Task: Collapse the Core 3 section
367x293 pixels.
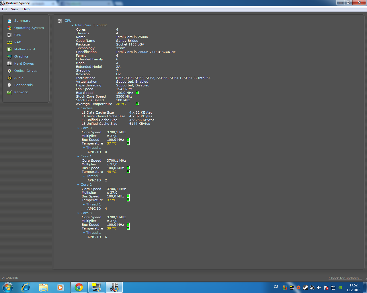Action: point(78,213)
